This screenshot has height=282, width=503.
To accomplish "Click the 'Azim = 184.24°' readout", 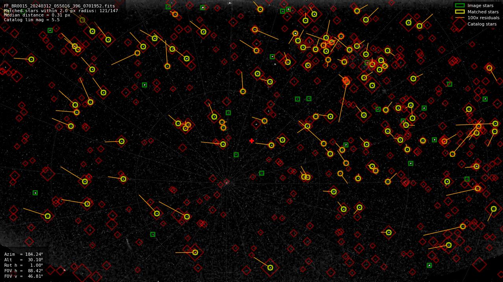I will (x=24, y=254).
